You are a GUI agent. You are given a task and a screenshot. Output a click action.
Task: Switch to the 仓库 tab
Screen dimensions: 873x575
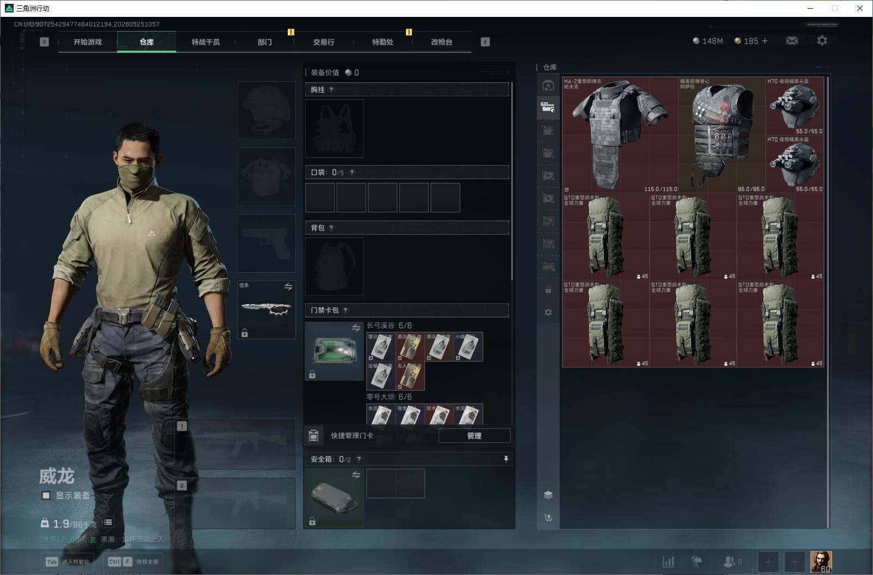pyautogui.click(x=147, y=42)
